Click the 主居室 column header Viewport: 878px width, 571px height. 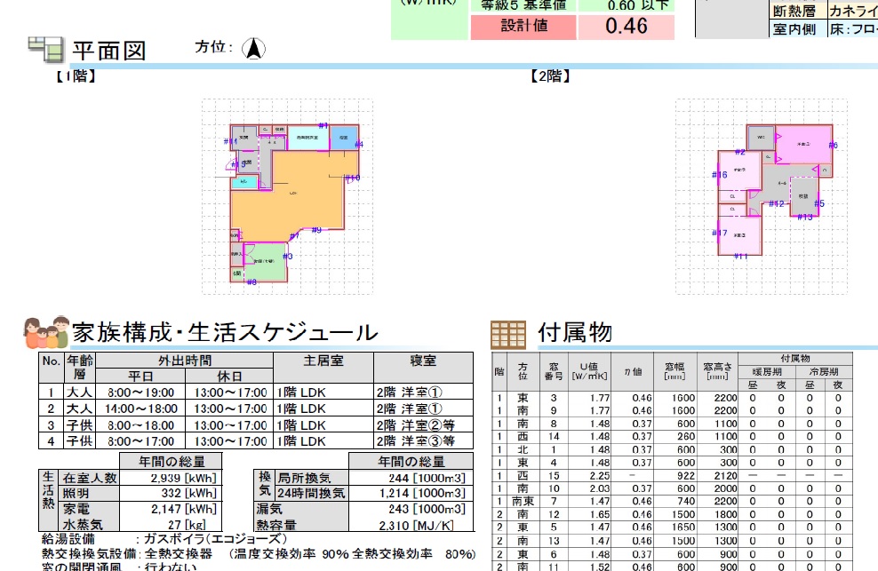(323, 368)
